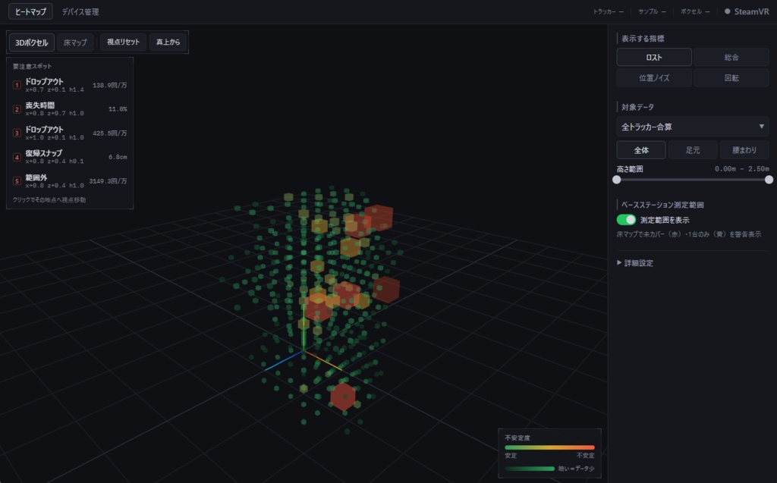Click the number 2 hotspot badge
The height and width of the screenshot is (483, 777).
pos(17,109)
